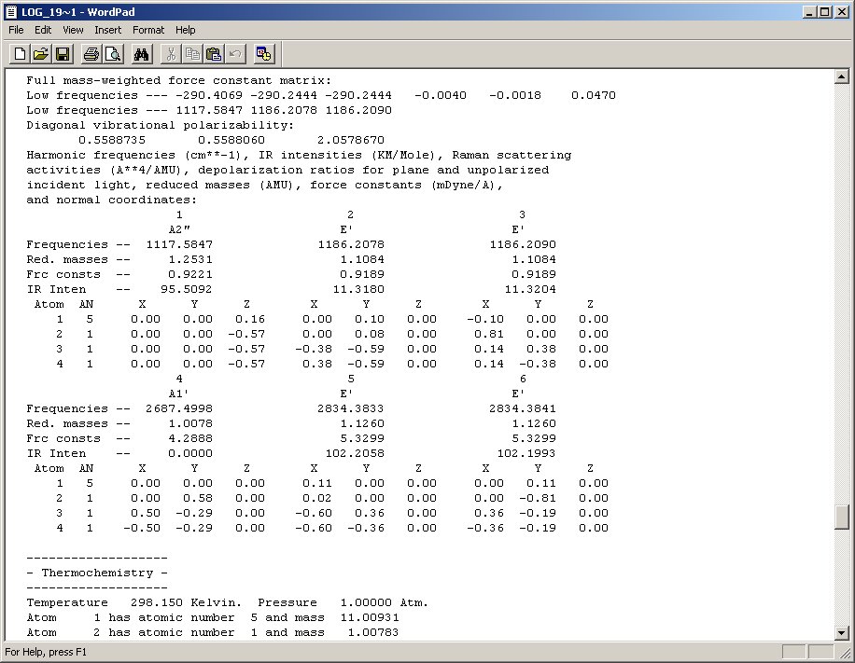Click the IR intensity value 0.0000
The width and height of the screenshot is (855, 663).
click(190, 453)
